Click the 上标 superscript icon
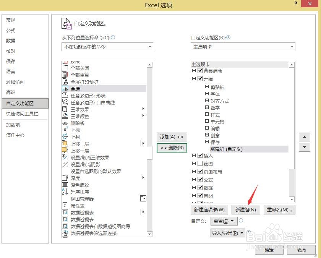The width and height of the screenshot is (321, 258). (x=65, y=130)
